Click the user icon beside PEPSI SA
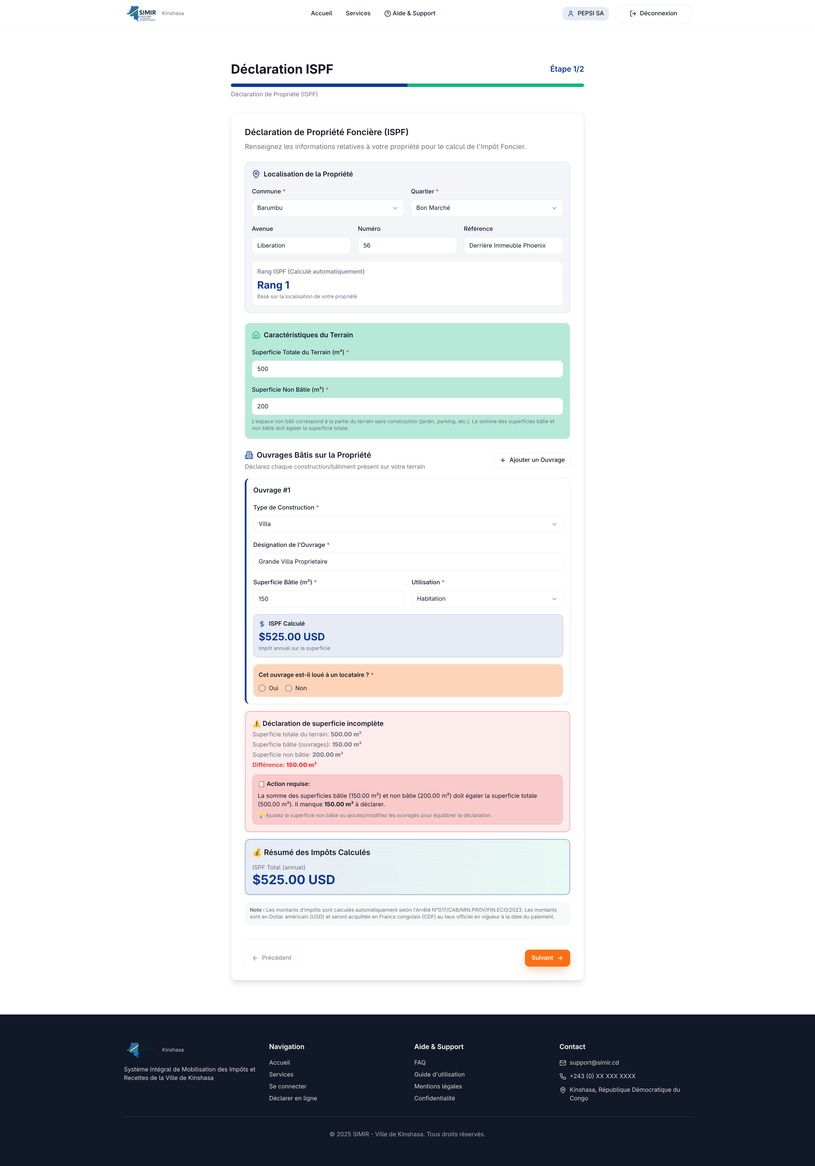815x1166 pixels. click(x=571, y=14)
